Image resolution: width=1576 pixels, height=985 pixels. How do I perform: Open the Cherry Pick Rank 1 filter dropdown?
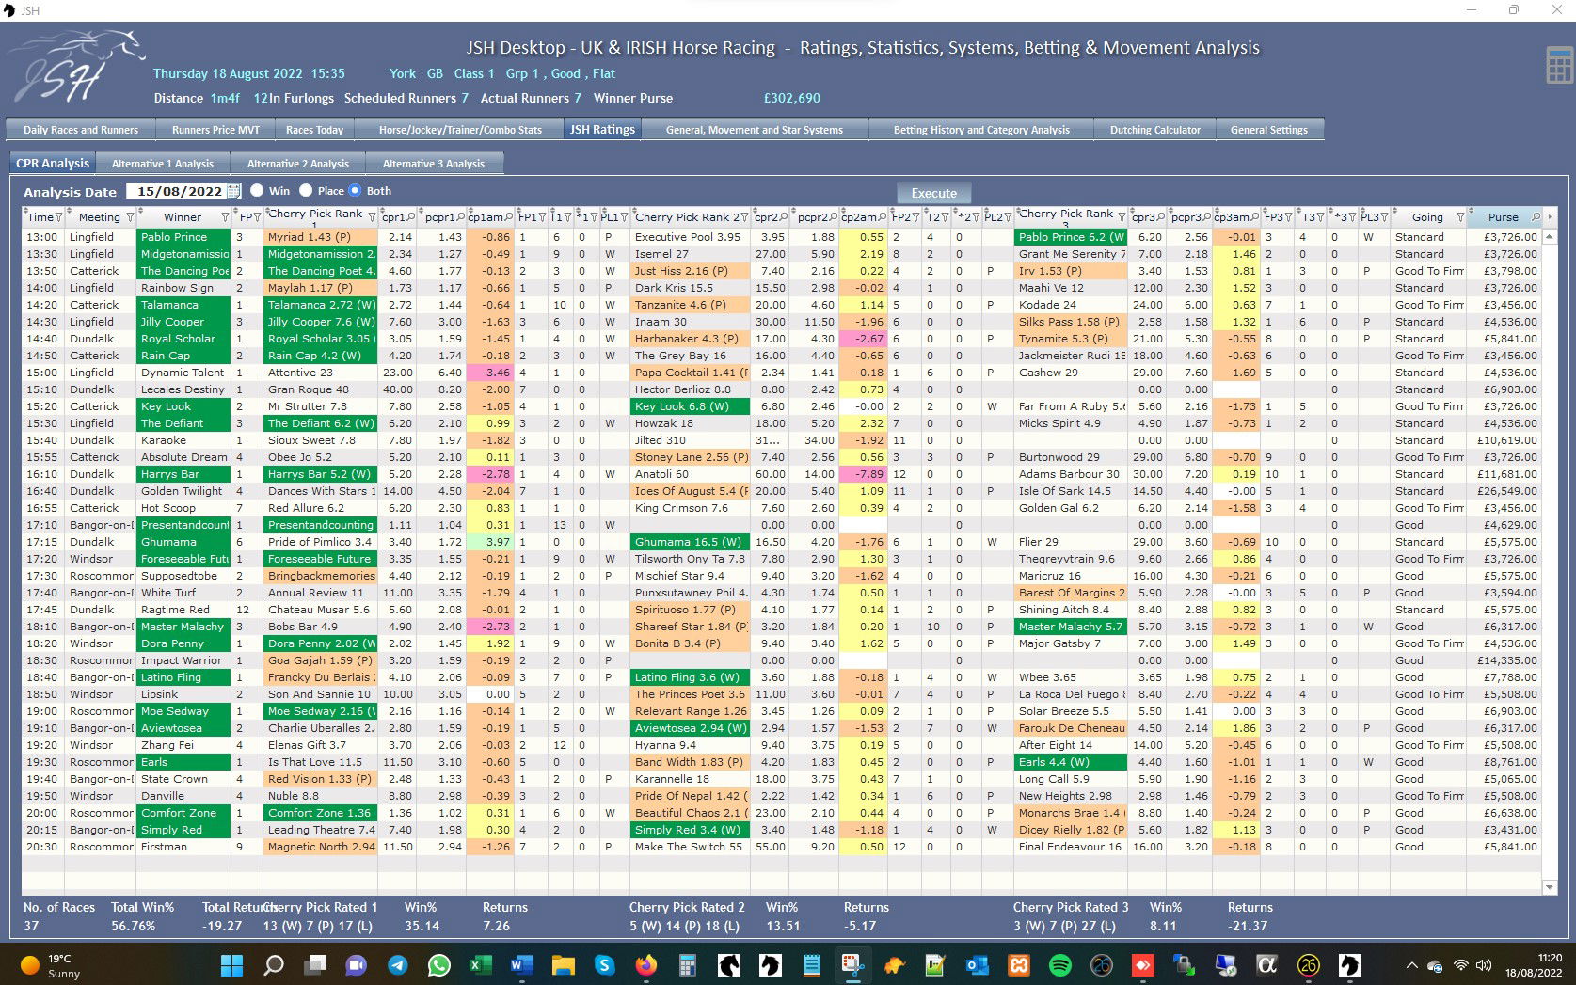tap(372, 217)
